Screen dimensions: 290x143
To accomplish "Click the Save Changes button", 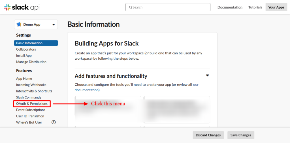I will (241, 135).
